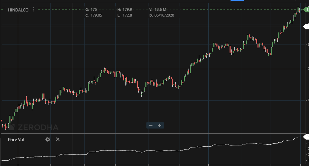The height and width of the screenshot is (166, 309).
Task: Select the Price Vol indicator label
Action: 16,140
